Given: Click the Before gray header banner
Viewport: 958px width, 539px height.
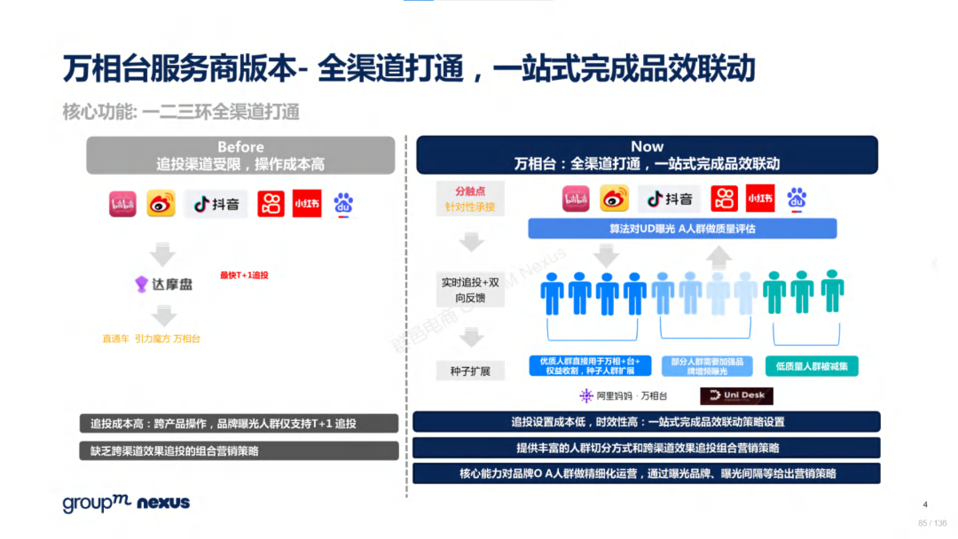Looking at the screenshot, I should 240,155.
